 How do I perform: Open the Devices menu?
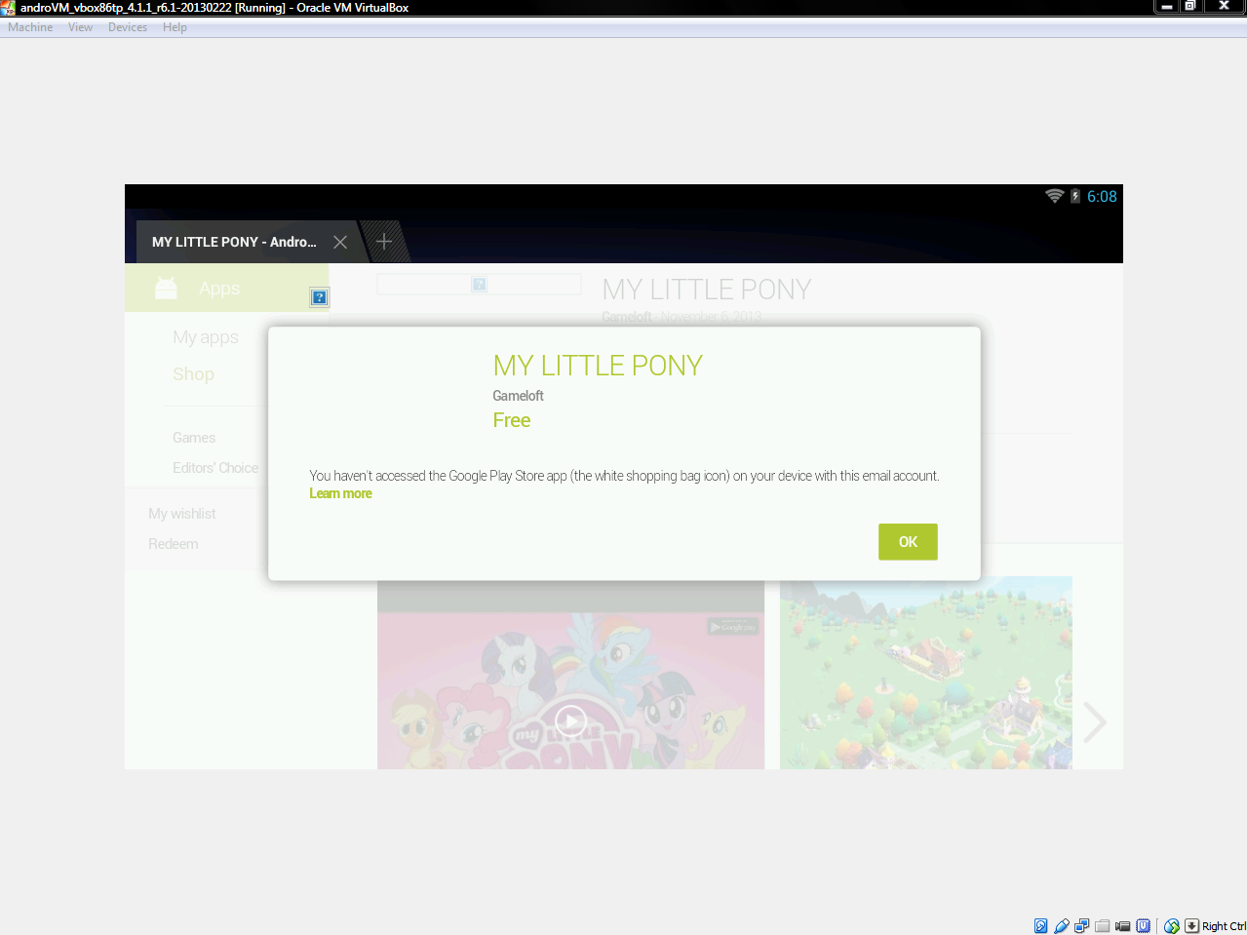(x=128, y=27)
